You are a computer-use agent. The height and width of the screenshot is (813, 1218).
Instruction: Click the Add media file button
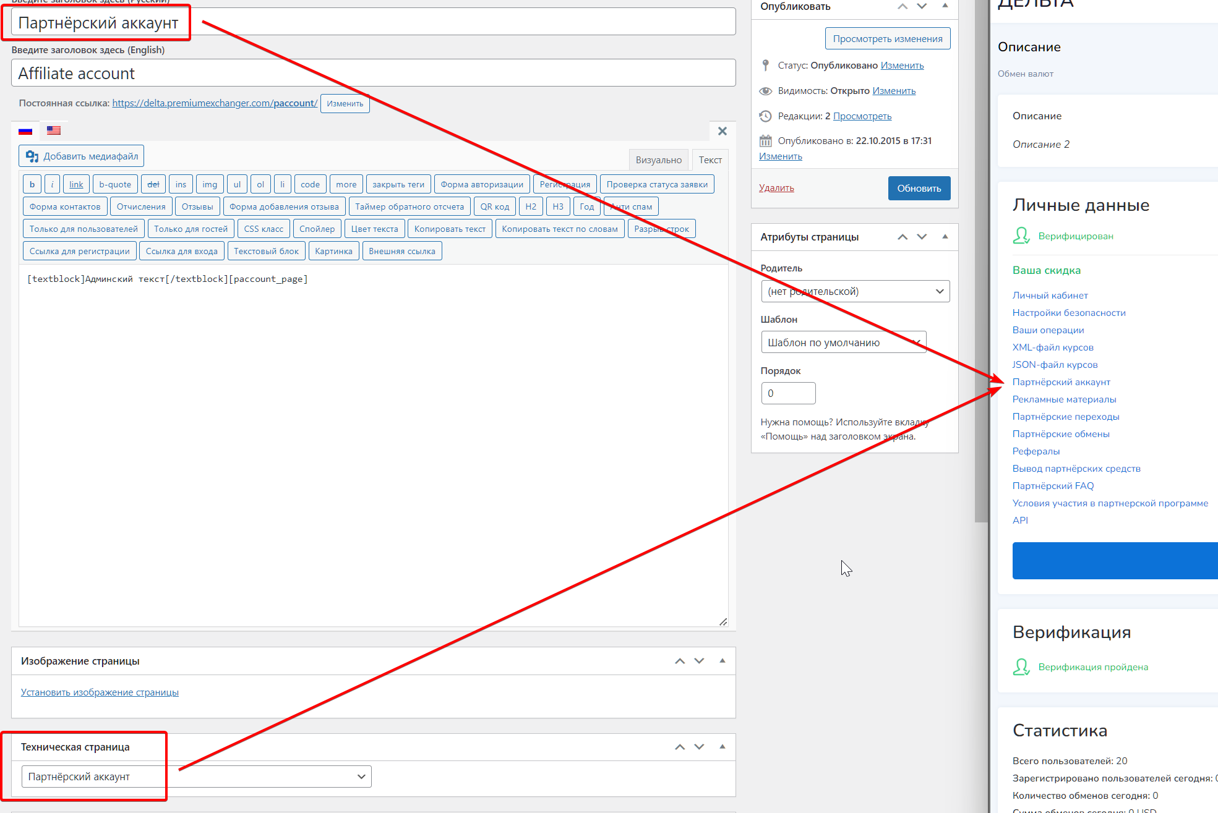point(82,156)
